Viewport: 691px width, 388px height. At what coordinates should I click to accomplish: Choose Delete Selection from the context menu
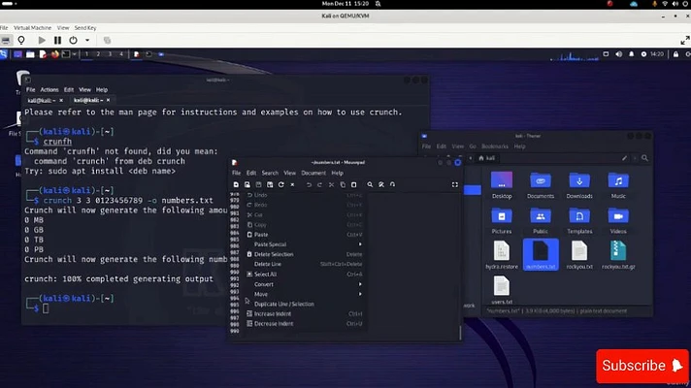tap(305, 254)
